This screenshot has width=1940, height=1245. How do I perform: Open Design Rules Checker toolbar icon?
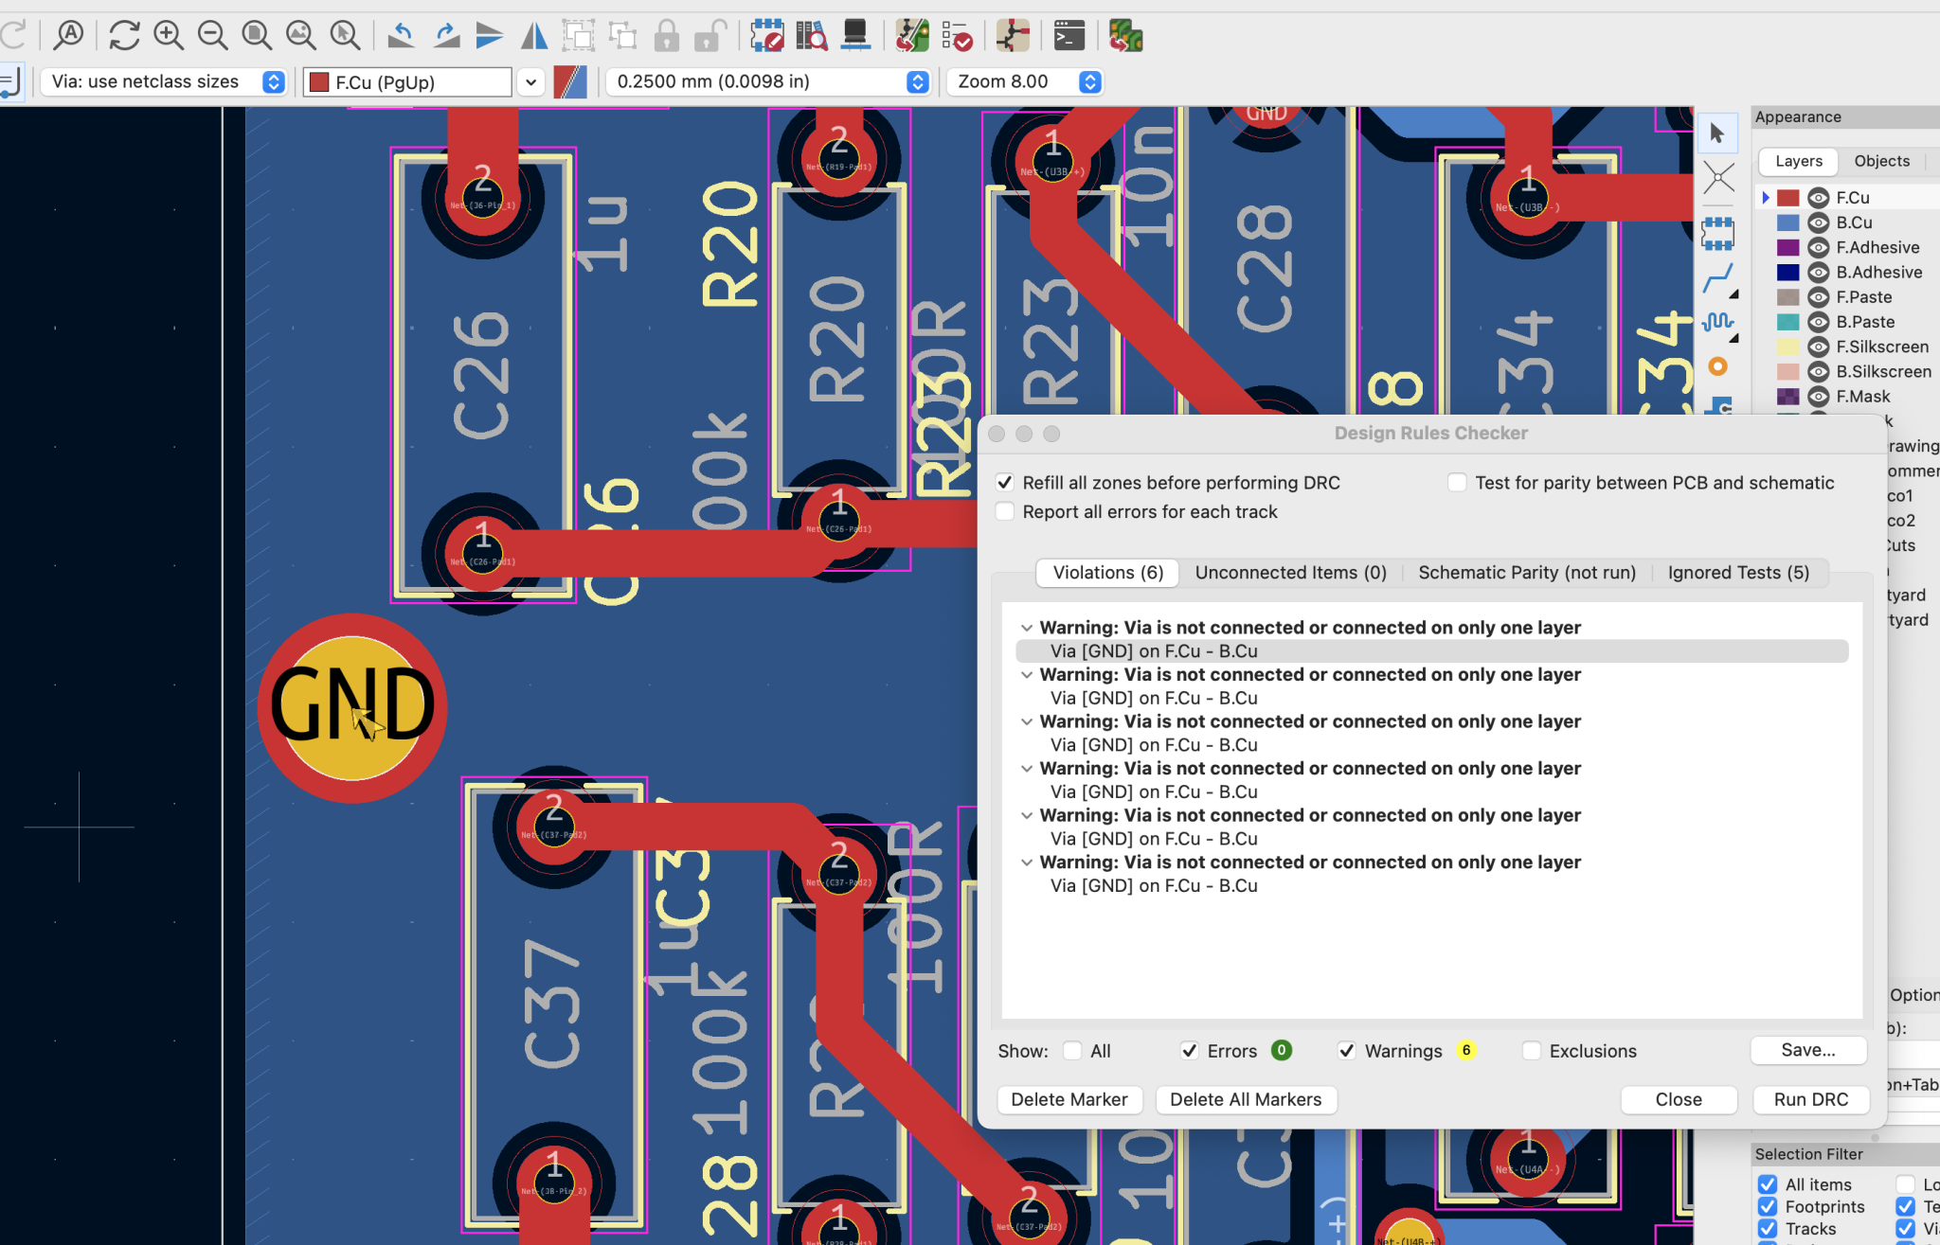pyautogui.click(x=957, y=36)
